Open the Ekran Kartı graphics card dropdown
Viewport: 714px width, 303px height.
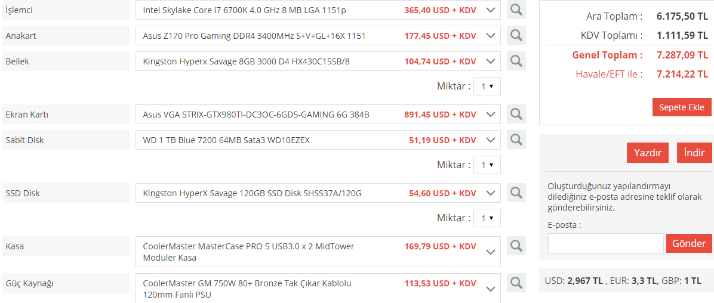tap(491, 114)
